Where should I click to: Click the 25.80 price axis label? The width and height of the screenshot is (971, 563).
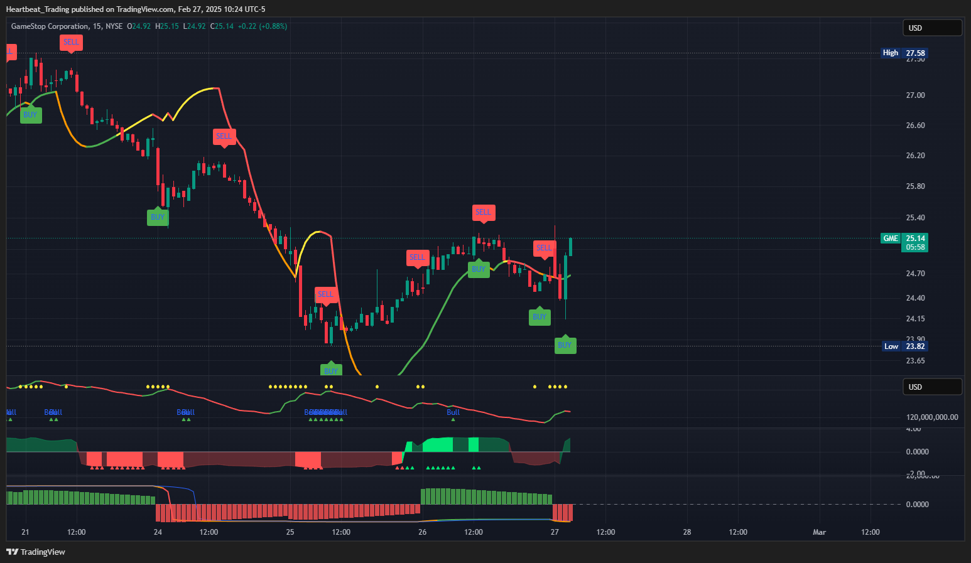[x=915, y=186]
